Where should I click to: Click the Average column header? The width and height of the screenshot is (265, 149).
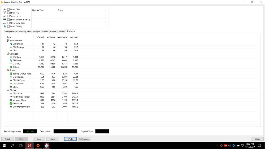pyautogui.click(x=73, y=37)
